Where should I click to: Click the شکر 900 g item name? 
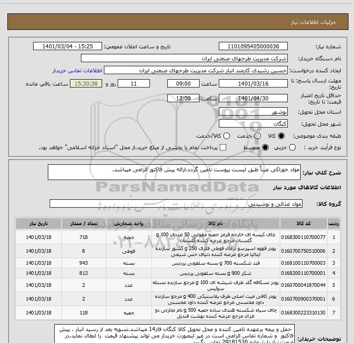(216, 273)
